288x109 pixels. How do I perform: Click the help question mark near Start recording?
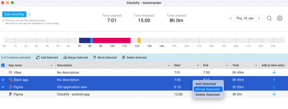coord(30,14)
